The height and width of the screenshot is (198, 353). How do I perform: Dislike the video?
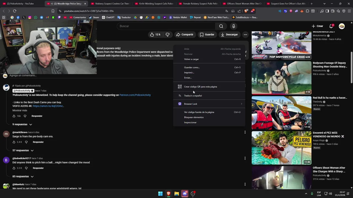pyautogui.click(x=167, y=35)
